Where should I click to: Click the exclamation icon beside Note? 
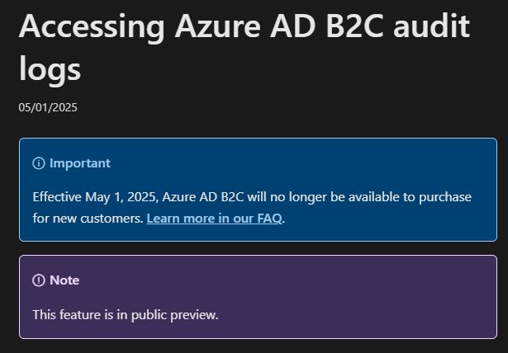click(39, 280)
